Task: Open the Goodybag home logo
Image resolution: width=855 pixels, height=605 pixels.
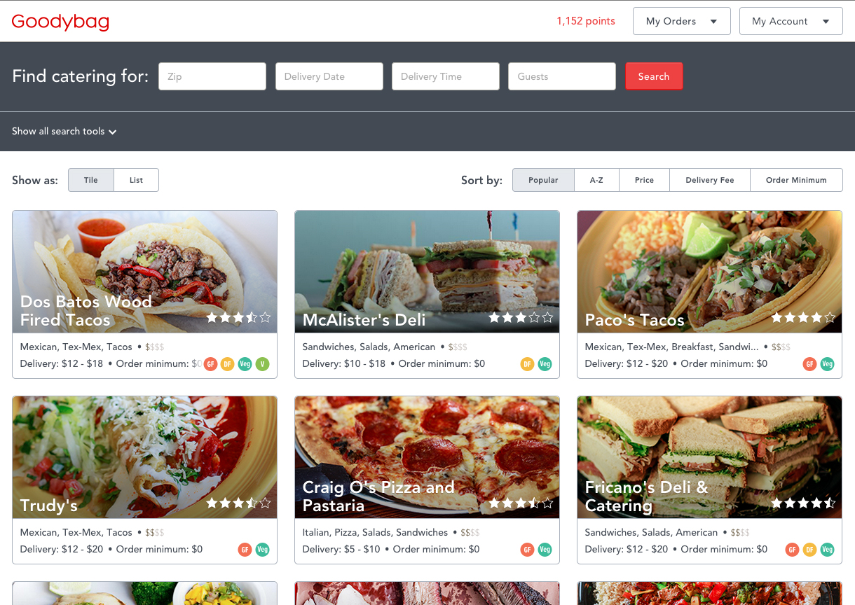Action: (x=60, y=22)
